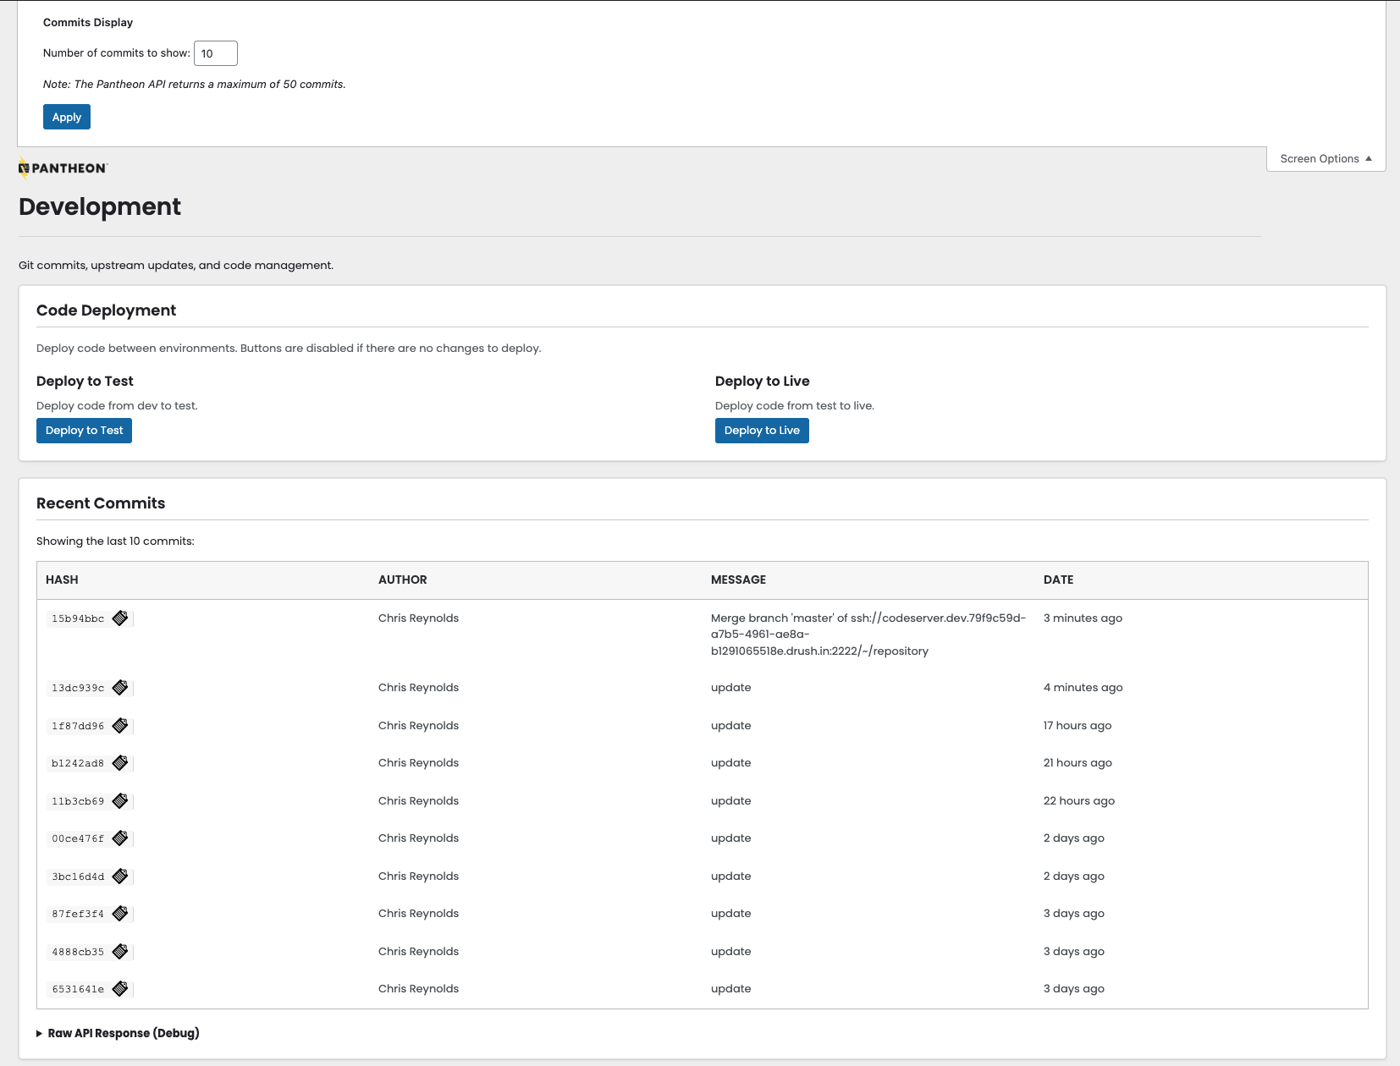The height and width of the screenshot is (1066, 1400).
Task: Click the Screen Options chevron arrow
Action: 1370,158
